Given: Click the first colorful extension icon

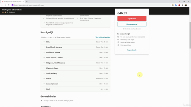Looking at the screenshot, I should pos(173,5).
